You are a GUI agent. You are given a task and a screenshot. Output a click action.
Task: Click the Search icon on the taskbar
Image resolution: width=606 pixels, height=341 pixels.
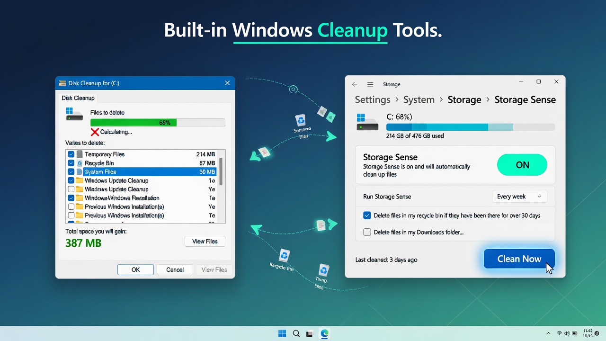(x=296, y=333)
